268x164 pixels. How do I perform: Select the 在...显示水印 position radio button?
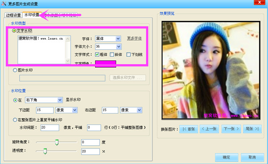pyautogui.click(x=15, y=100)
